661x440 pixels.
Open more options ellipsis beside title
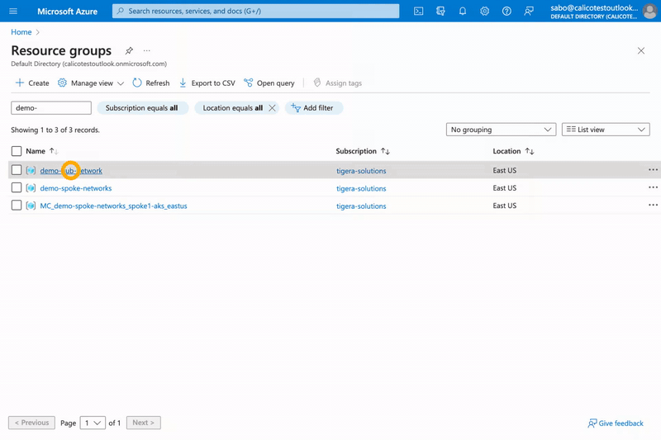point(147,50)
